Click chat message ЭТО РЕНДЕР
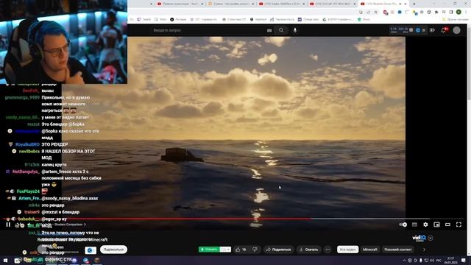This screenshot has height=265, width=471. tap(54, 144)
